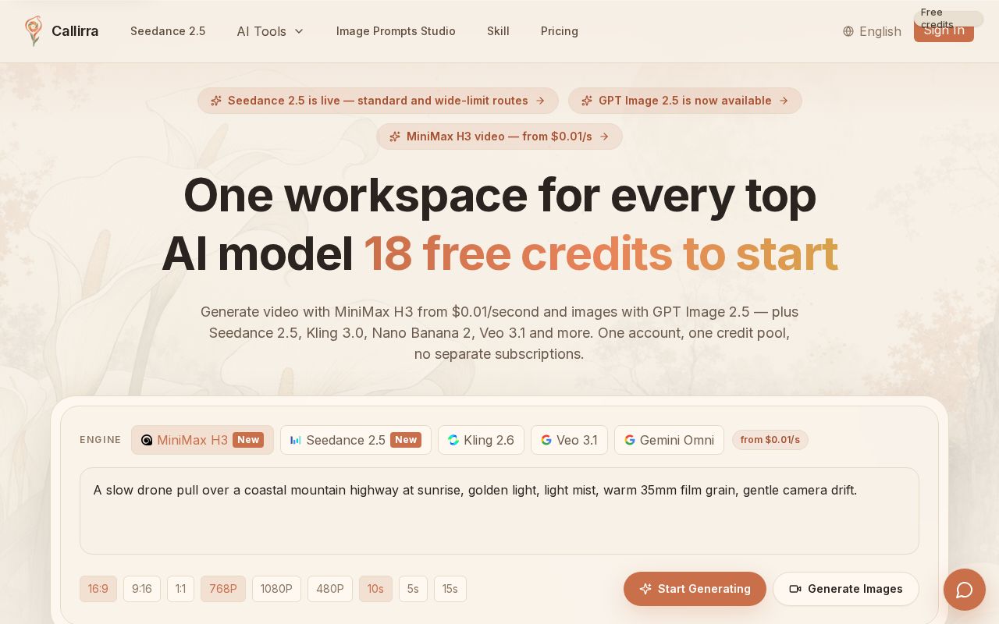Select the 16:9 aspect ratio
Screen dimensions: 999x624
pos(98,589)
